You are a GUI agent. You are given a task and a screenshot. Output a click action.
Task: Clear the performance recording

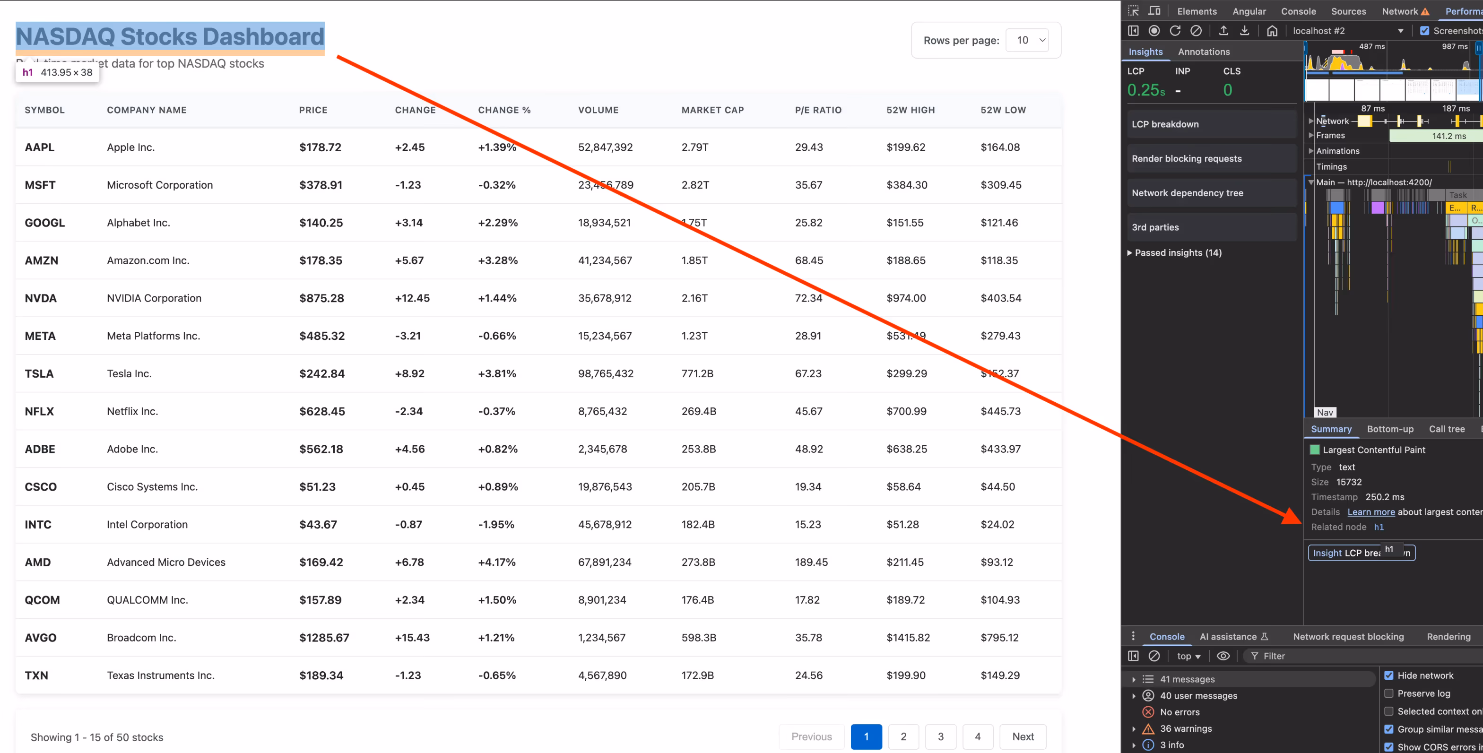pyautogui.click(x=1196, y=31)
